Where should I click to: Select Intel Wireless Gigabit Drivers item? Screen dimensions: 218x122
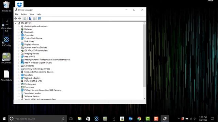pyautogui.click(x=38, y=63)
